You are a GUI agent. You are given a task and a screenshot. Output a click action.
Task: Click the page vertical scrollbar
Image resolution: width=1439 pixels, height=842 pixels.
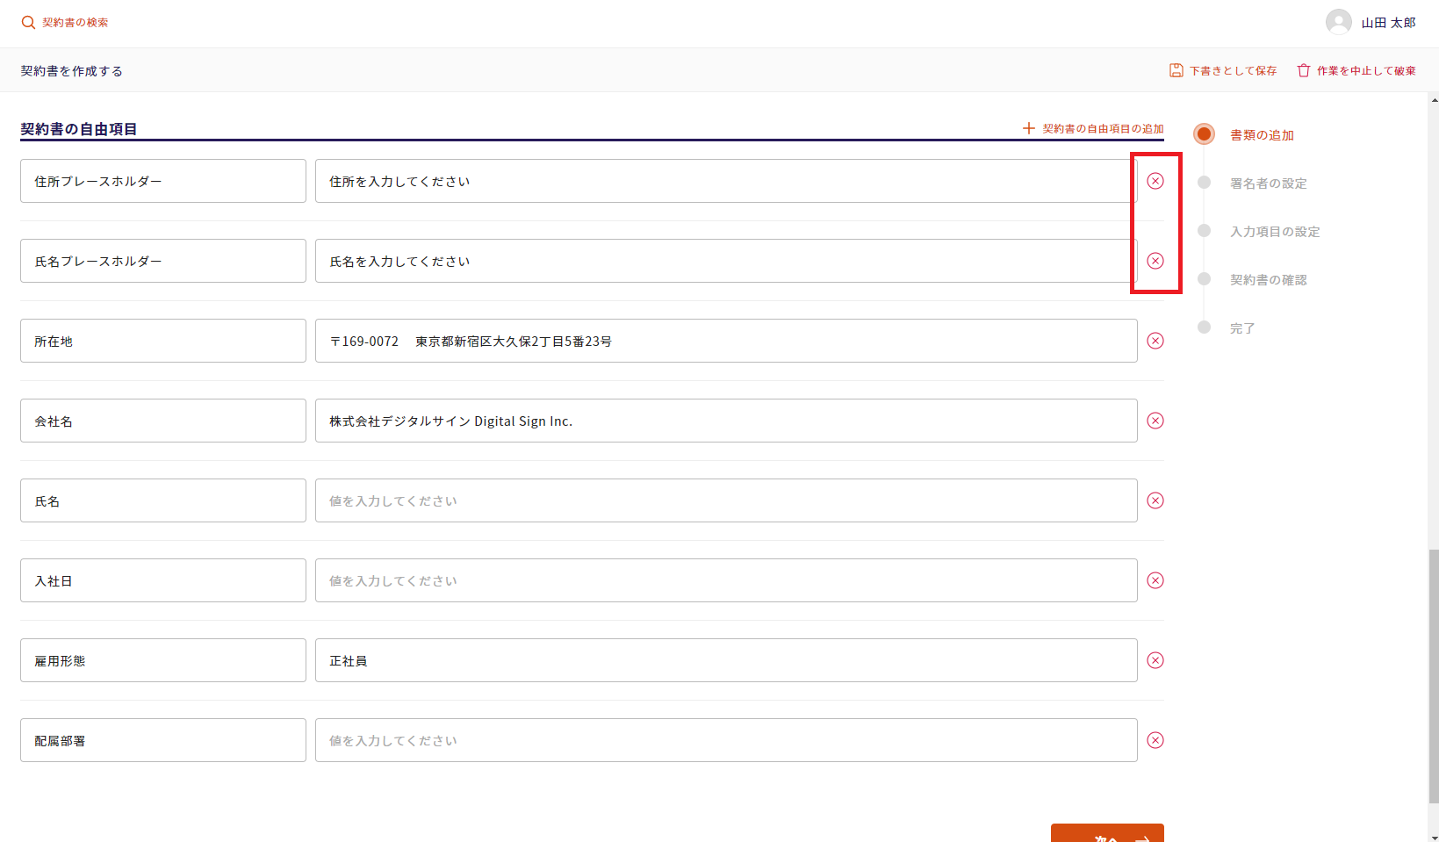(1434, 676)
